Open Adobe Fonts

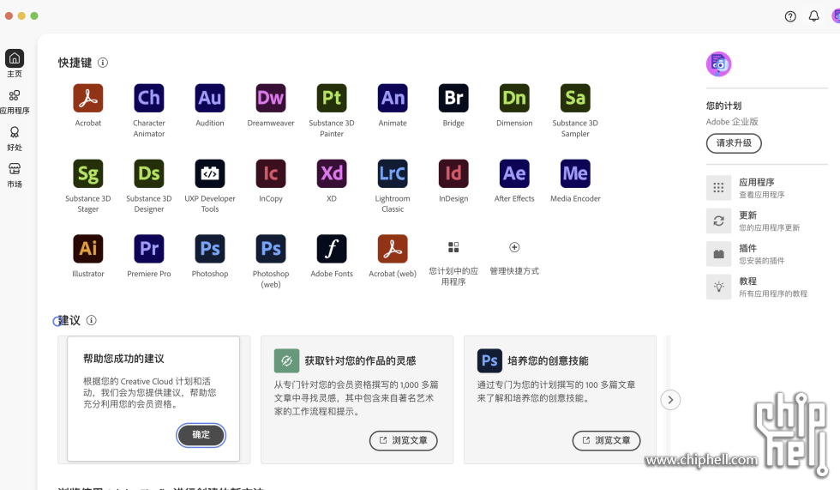point(332,249)
